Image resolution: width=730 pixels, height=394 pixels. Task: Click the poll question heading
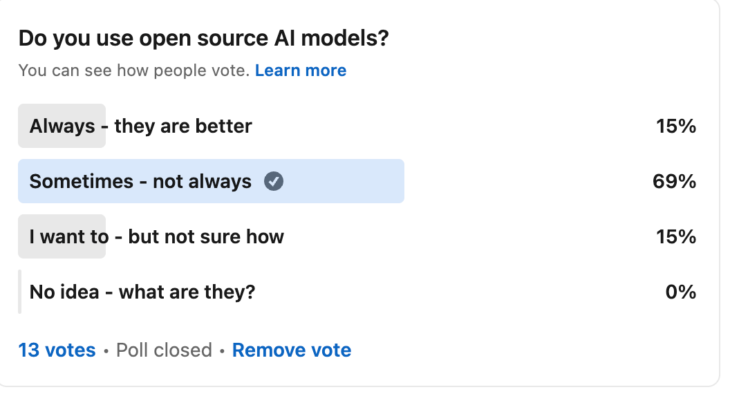click(x=203, y=38)
